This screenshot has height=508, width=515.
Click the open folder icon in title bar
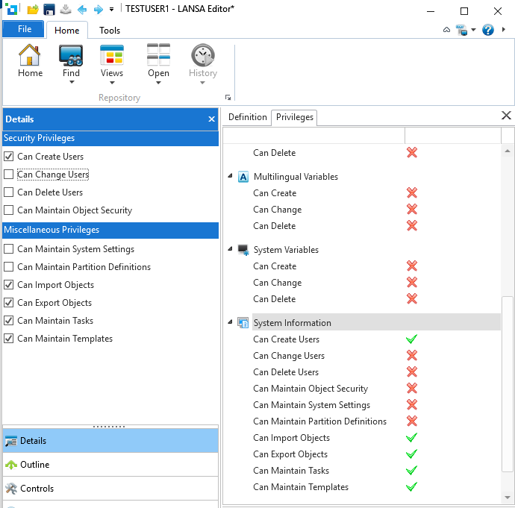point(33,10)
